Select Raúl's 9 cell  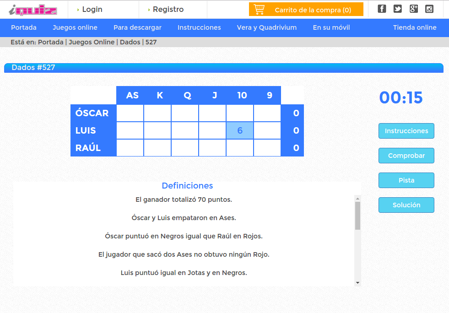tap(267, 148)
